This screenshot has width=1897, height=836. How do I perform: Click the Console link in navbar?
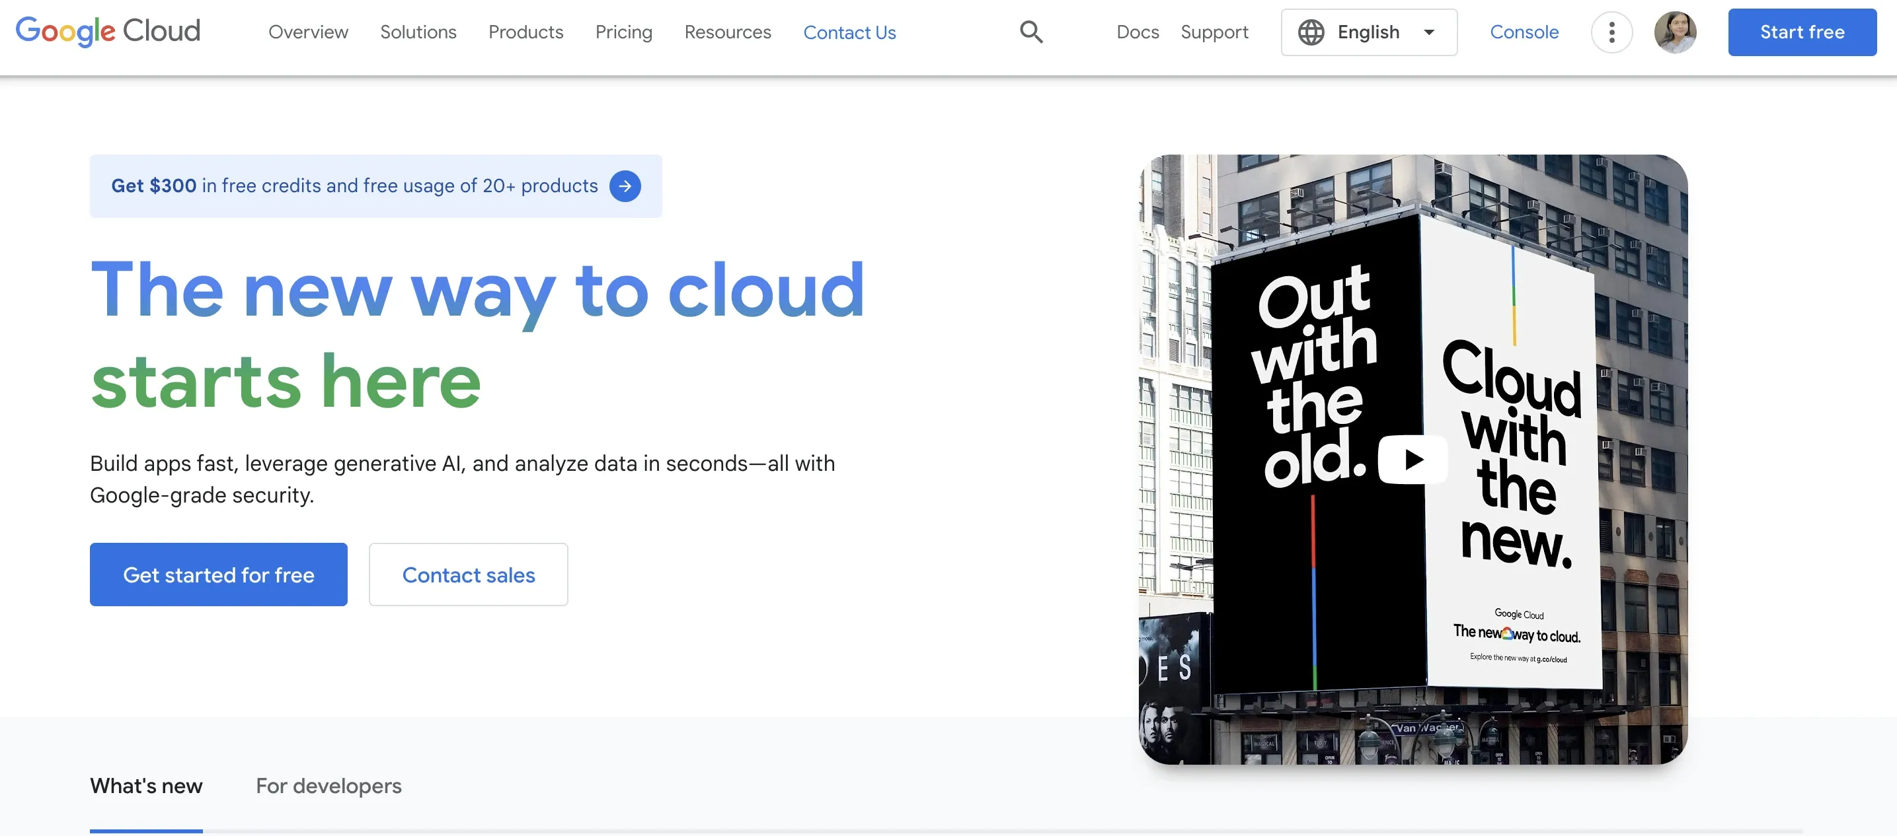1523,32
